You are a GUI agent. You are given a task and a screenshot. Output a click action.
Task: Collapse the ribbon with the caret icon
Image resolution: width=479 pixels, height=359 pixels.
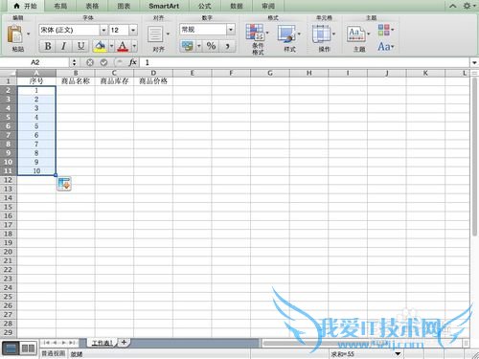click(452, 6)
